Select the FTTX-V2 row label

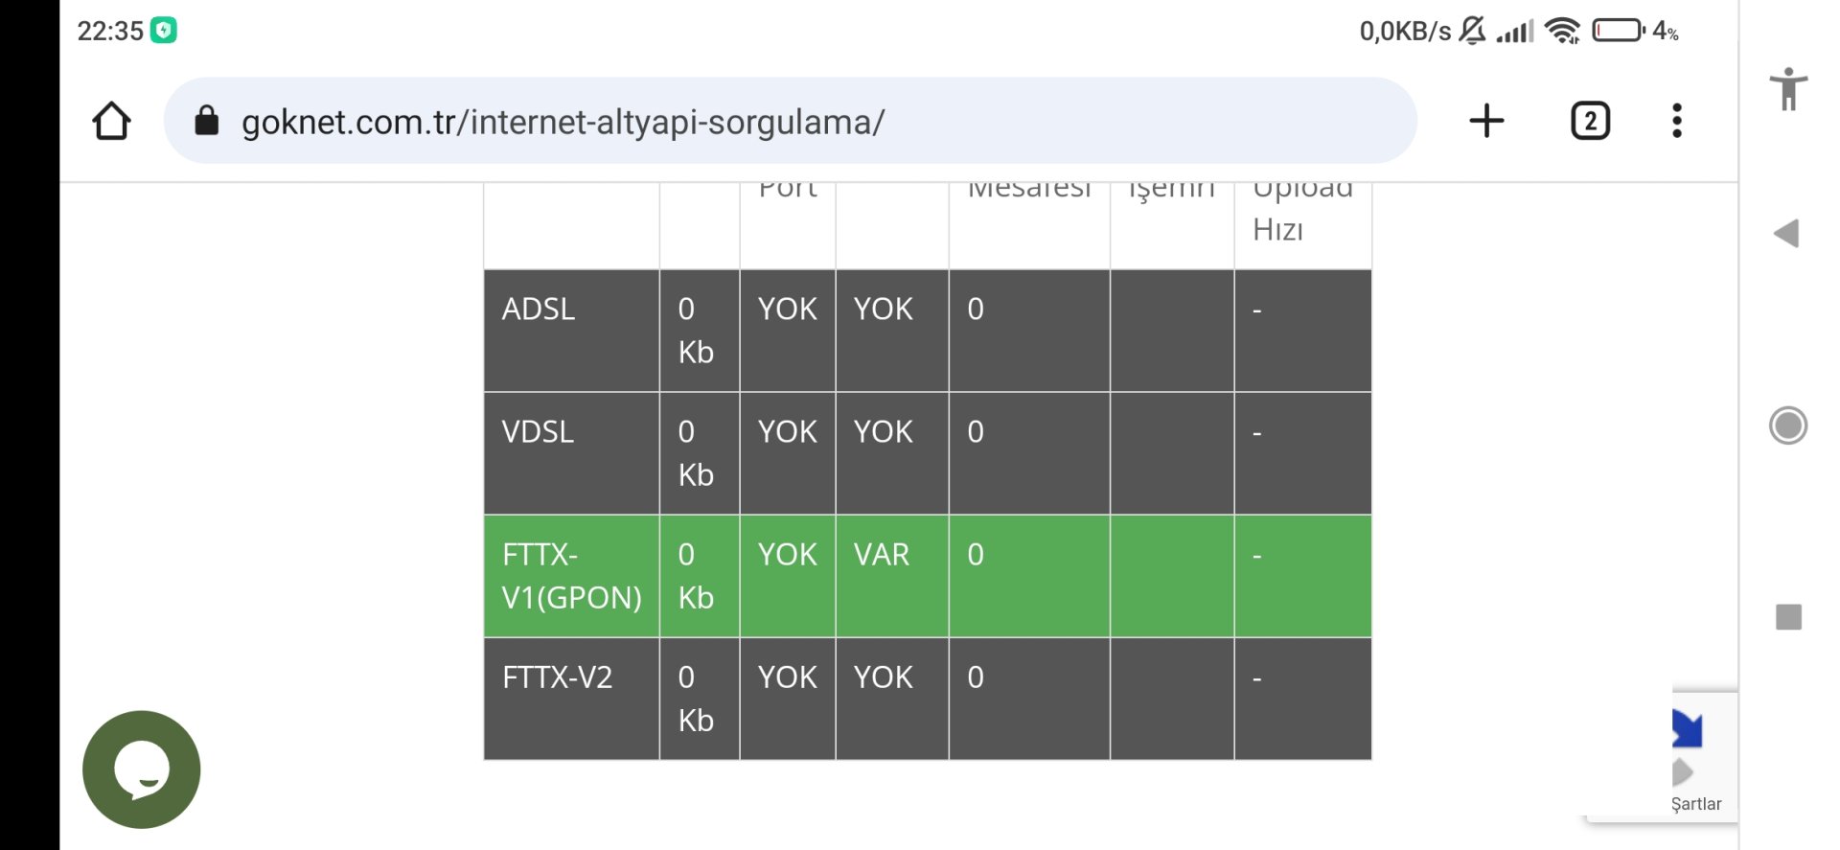[x=557, y=678]
